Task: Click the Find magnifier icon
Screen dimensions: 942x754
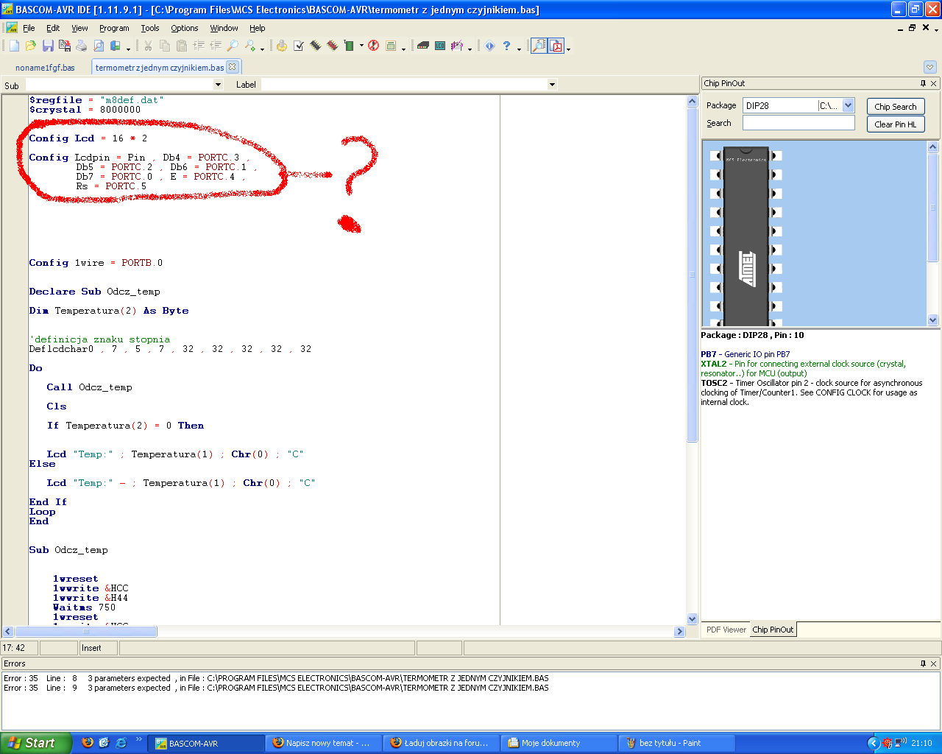Action: pos(233,46)
